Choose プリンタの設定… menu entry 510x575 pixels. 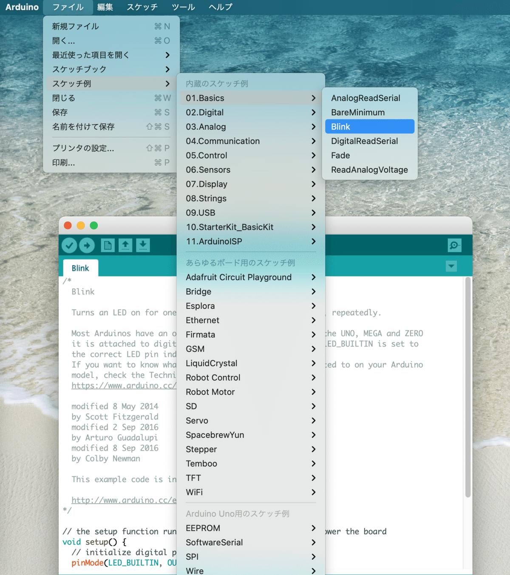[x=111, y=148]
